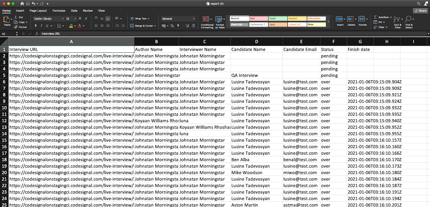Screen dimensions: 430x207
Task: Apply accounting currency number format
Action: pos(164,26)
